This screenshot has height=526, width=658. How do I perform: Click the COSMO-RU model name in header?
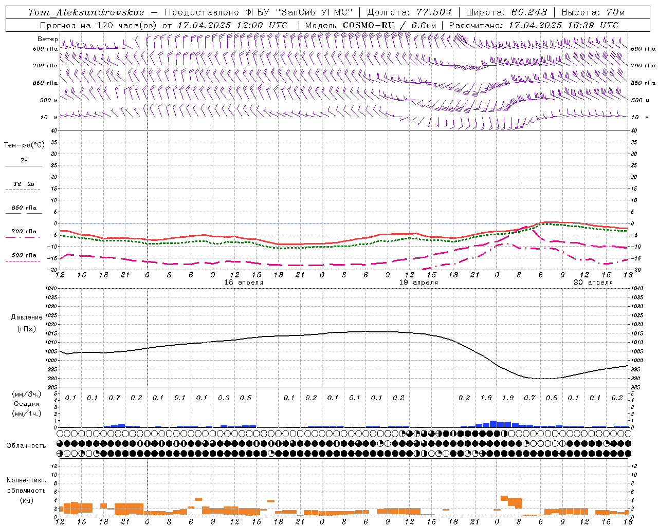(368, 25)
